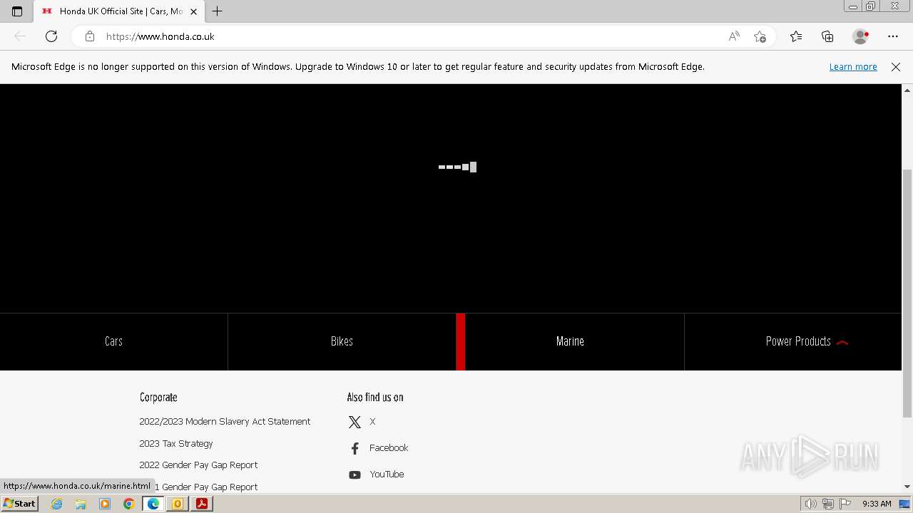Image resolution: width=913 pixels, height=513 pixels.
Task: Open the Cars section
Action: (113, 341)
